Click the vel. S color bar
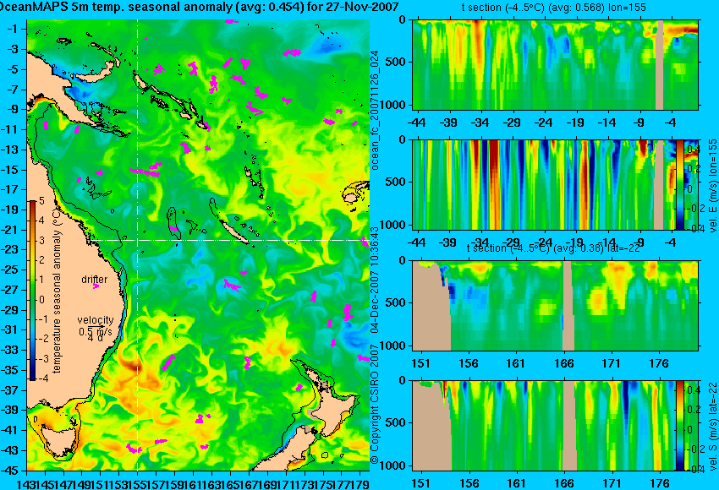The width and height of the screenshot is (719, 490). pos(679,426)
